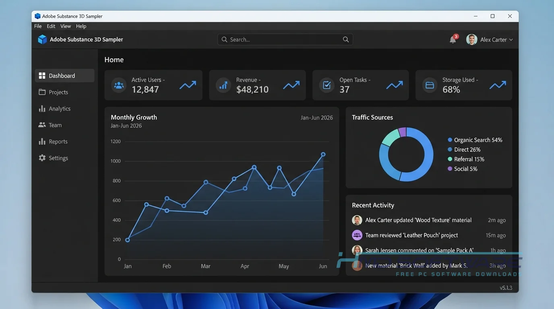Click the trend arrow on Storage Used card
This screenshot has width=554, height=309.
click(x=498, y=85)
